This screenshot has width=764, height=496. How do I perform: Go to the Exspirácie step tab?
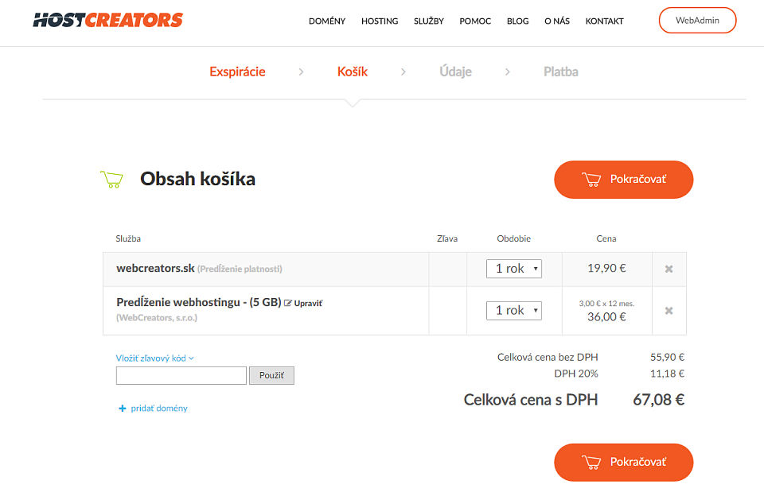(x=237, y=72)
